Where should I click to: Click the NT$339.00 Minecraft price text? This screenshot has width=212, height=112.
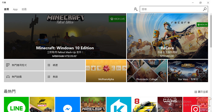pos(71,56)
